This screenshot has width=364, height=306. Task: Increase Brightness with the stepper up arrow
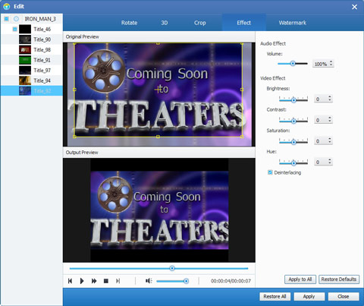coord(330,96)
